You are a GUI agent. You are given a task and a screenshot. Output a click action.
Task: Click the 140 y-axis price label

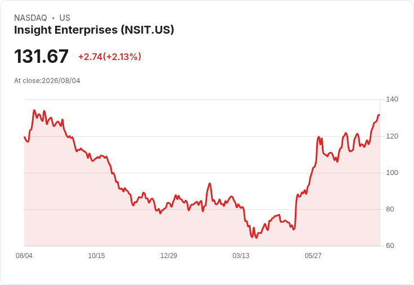[392, 99]
